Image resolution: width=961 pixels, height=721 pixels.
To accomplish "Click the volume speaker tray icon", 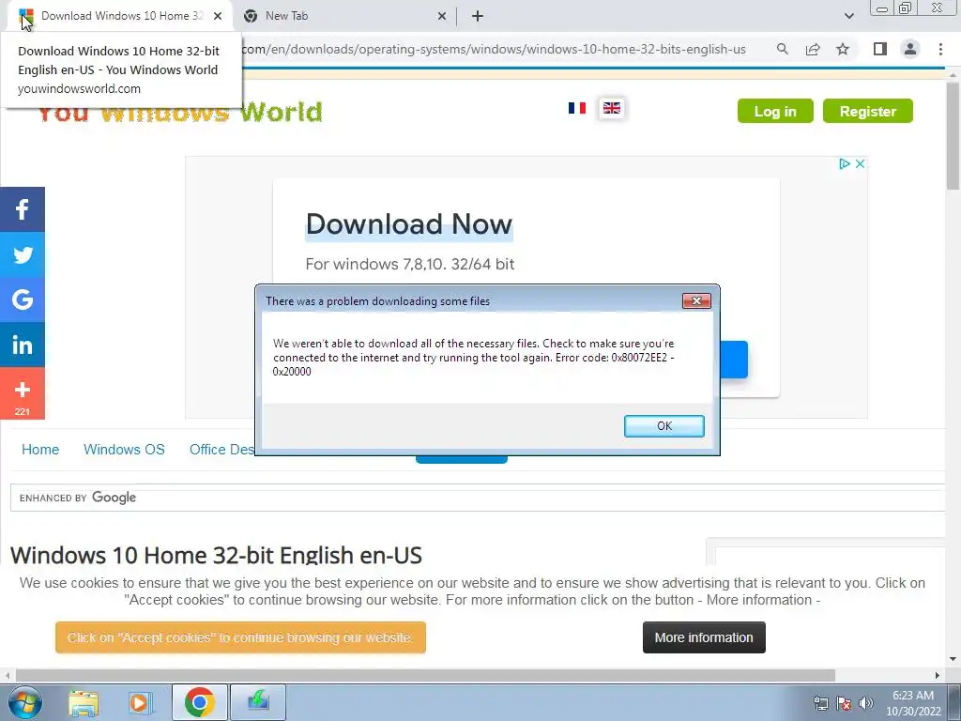I will coord(866,703).
